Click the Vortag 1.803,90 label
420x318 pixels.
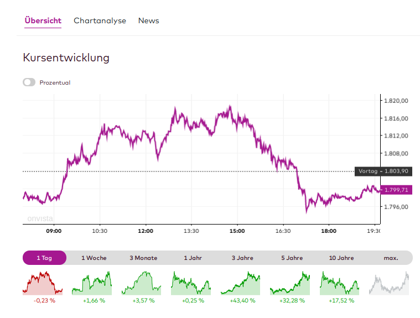[x=383, y=171]
